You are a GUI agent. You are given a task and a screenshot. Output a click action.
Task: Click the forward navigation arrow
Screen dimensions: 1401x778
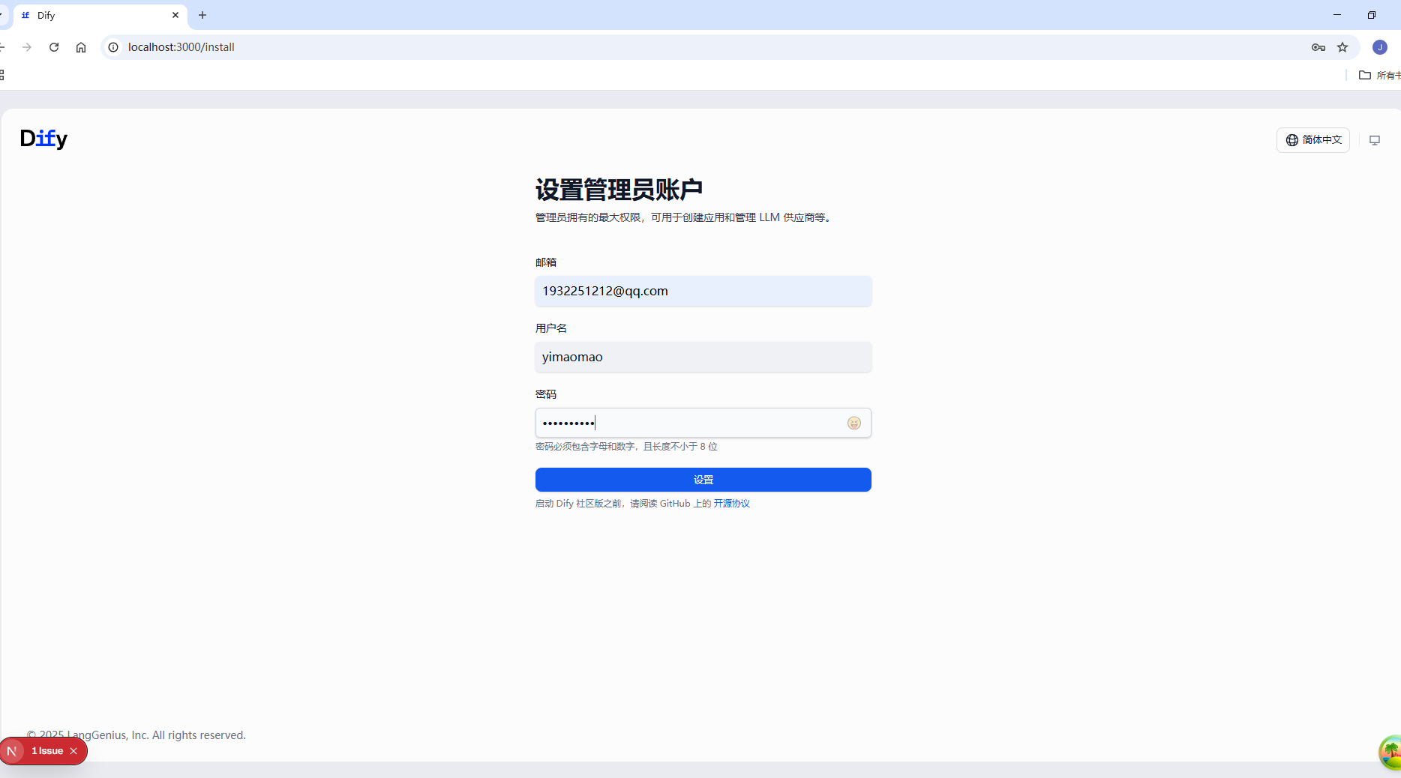pyautogui.click(x=27, y=47)
